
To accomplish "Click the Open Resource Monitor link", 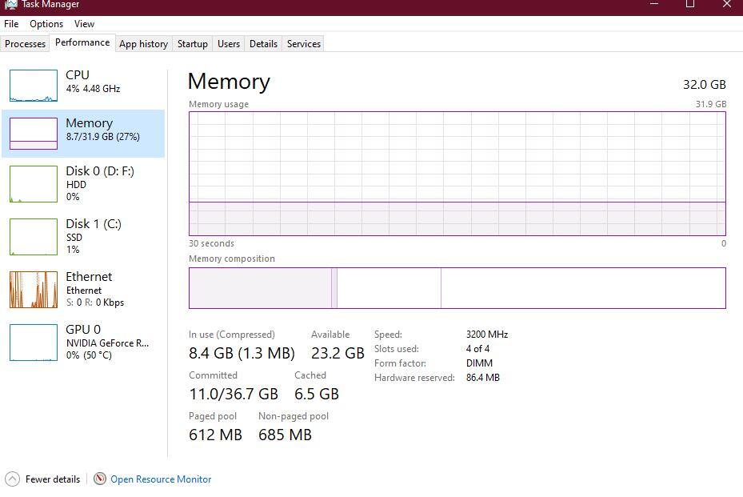I will [x=161, y=479].
